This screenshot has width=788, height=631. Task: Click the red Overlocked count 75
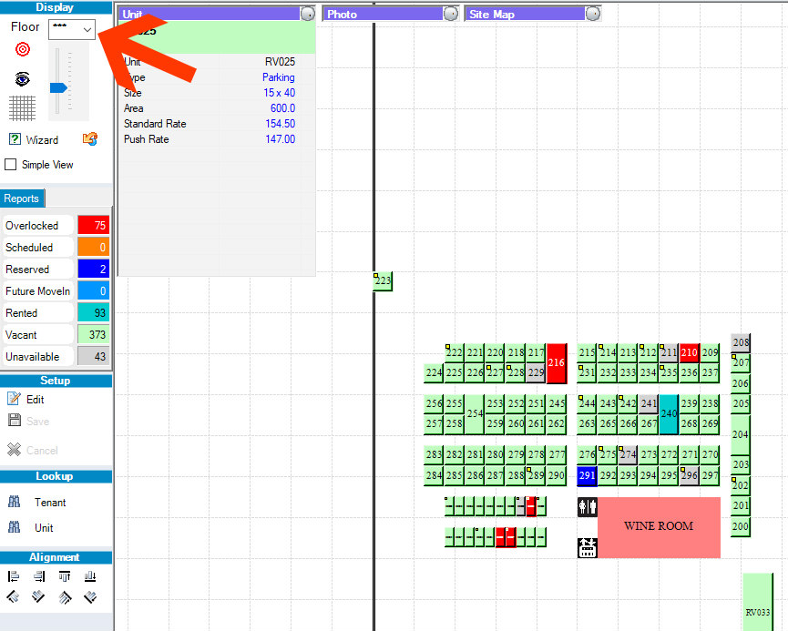(94, 226)
